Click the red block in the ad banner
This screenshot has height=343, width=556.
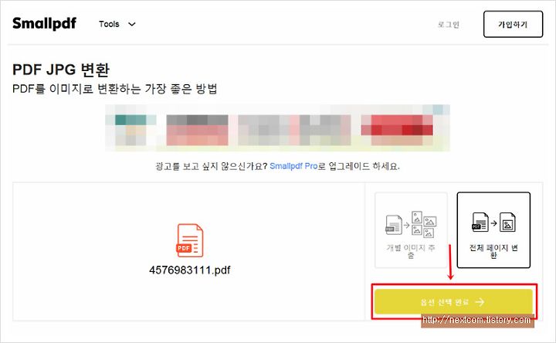[x=397, y=126]
